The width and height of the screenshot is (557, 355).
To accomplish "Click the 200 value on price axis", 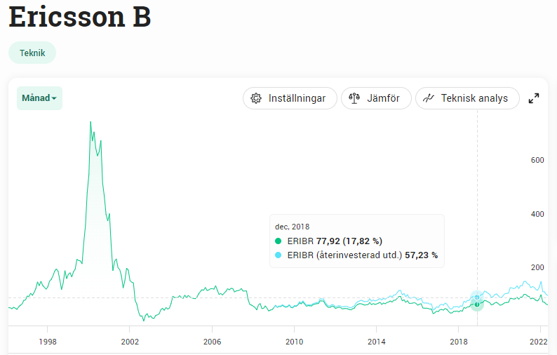I will 537,267.
